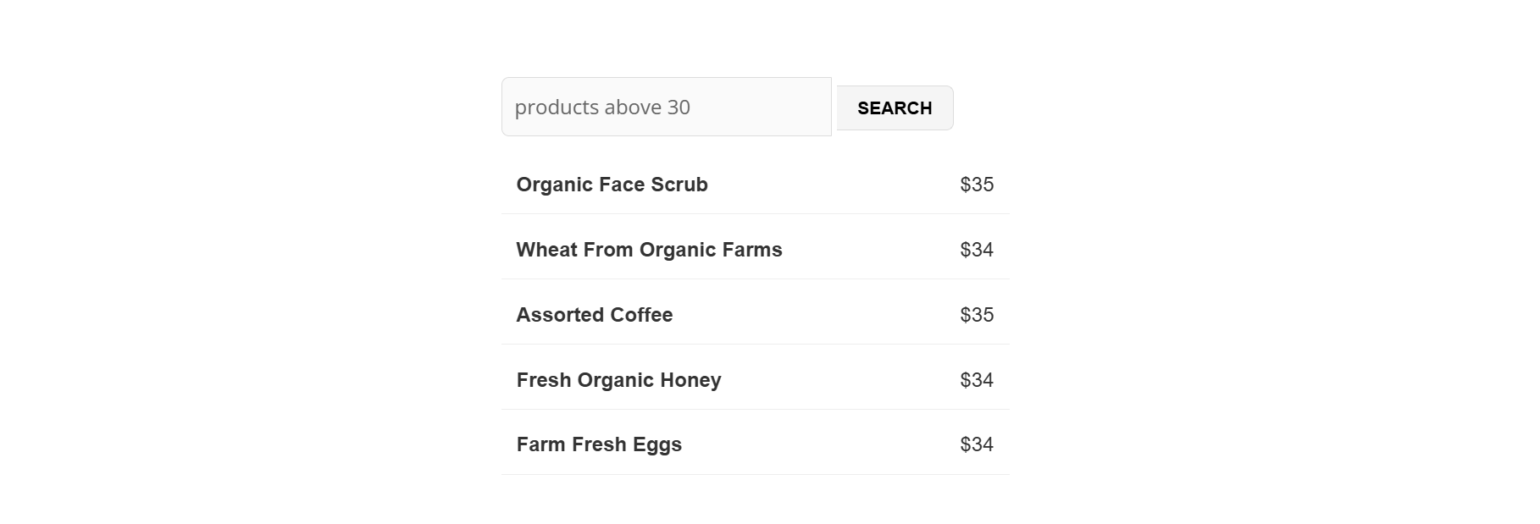Select the $35 price next to Assorted Coffee
Viewport: 1540px width, 524px height.
pyautogui.click(x=976, y=315)
